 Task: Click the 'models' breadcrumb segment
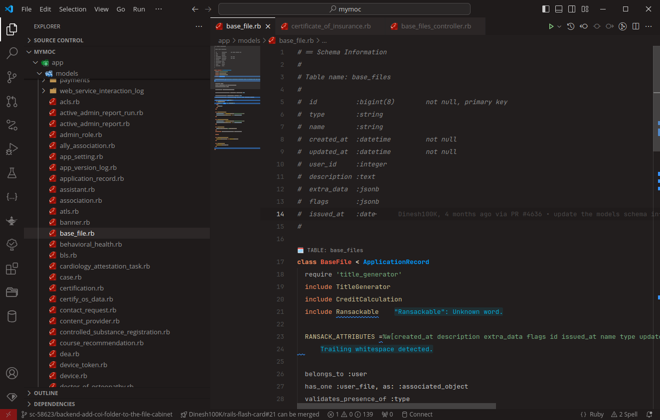click(249, 41)
